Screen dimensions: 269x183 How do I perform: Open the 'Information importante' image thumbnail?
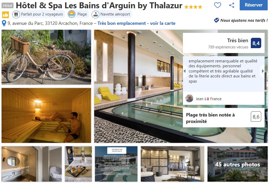tap(116, 164)
